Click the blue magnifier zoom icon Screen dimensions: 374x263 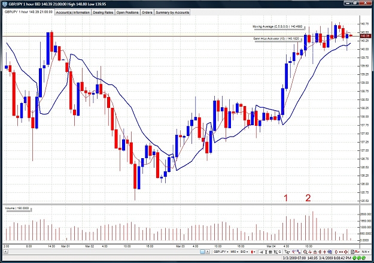click(330, 252)
